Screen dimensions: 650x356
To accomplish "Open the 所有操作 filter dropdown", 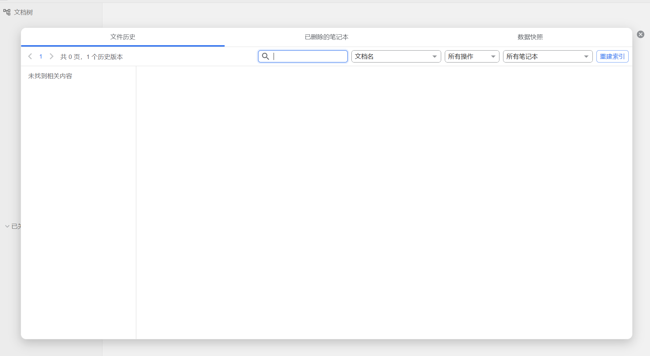I will [472, 56].
